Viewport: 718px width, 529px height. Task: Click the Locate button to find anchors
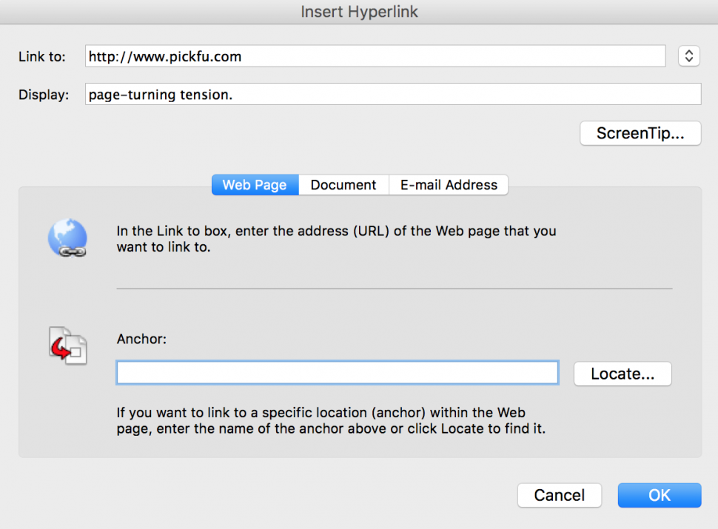click(x=622, y=374)
